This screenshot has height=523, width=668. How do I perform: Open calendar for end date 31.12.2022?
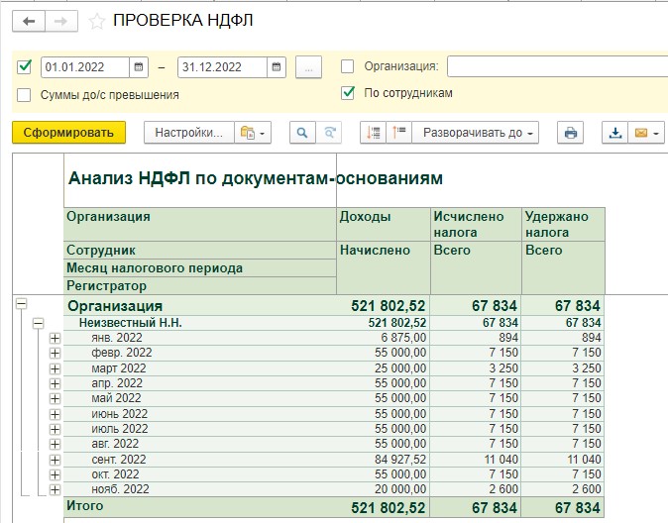(x=277, y=67)
